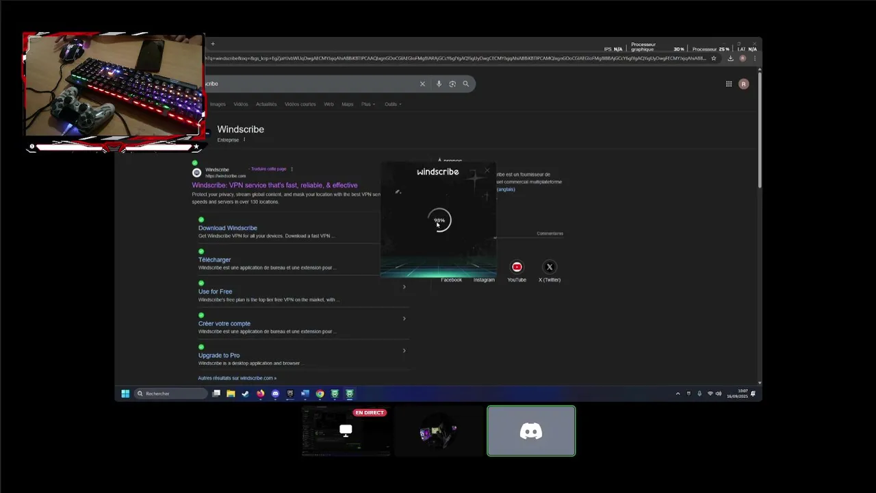Switch to the Images search tab
876x493 pixels.
218,104
